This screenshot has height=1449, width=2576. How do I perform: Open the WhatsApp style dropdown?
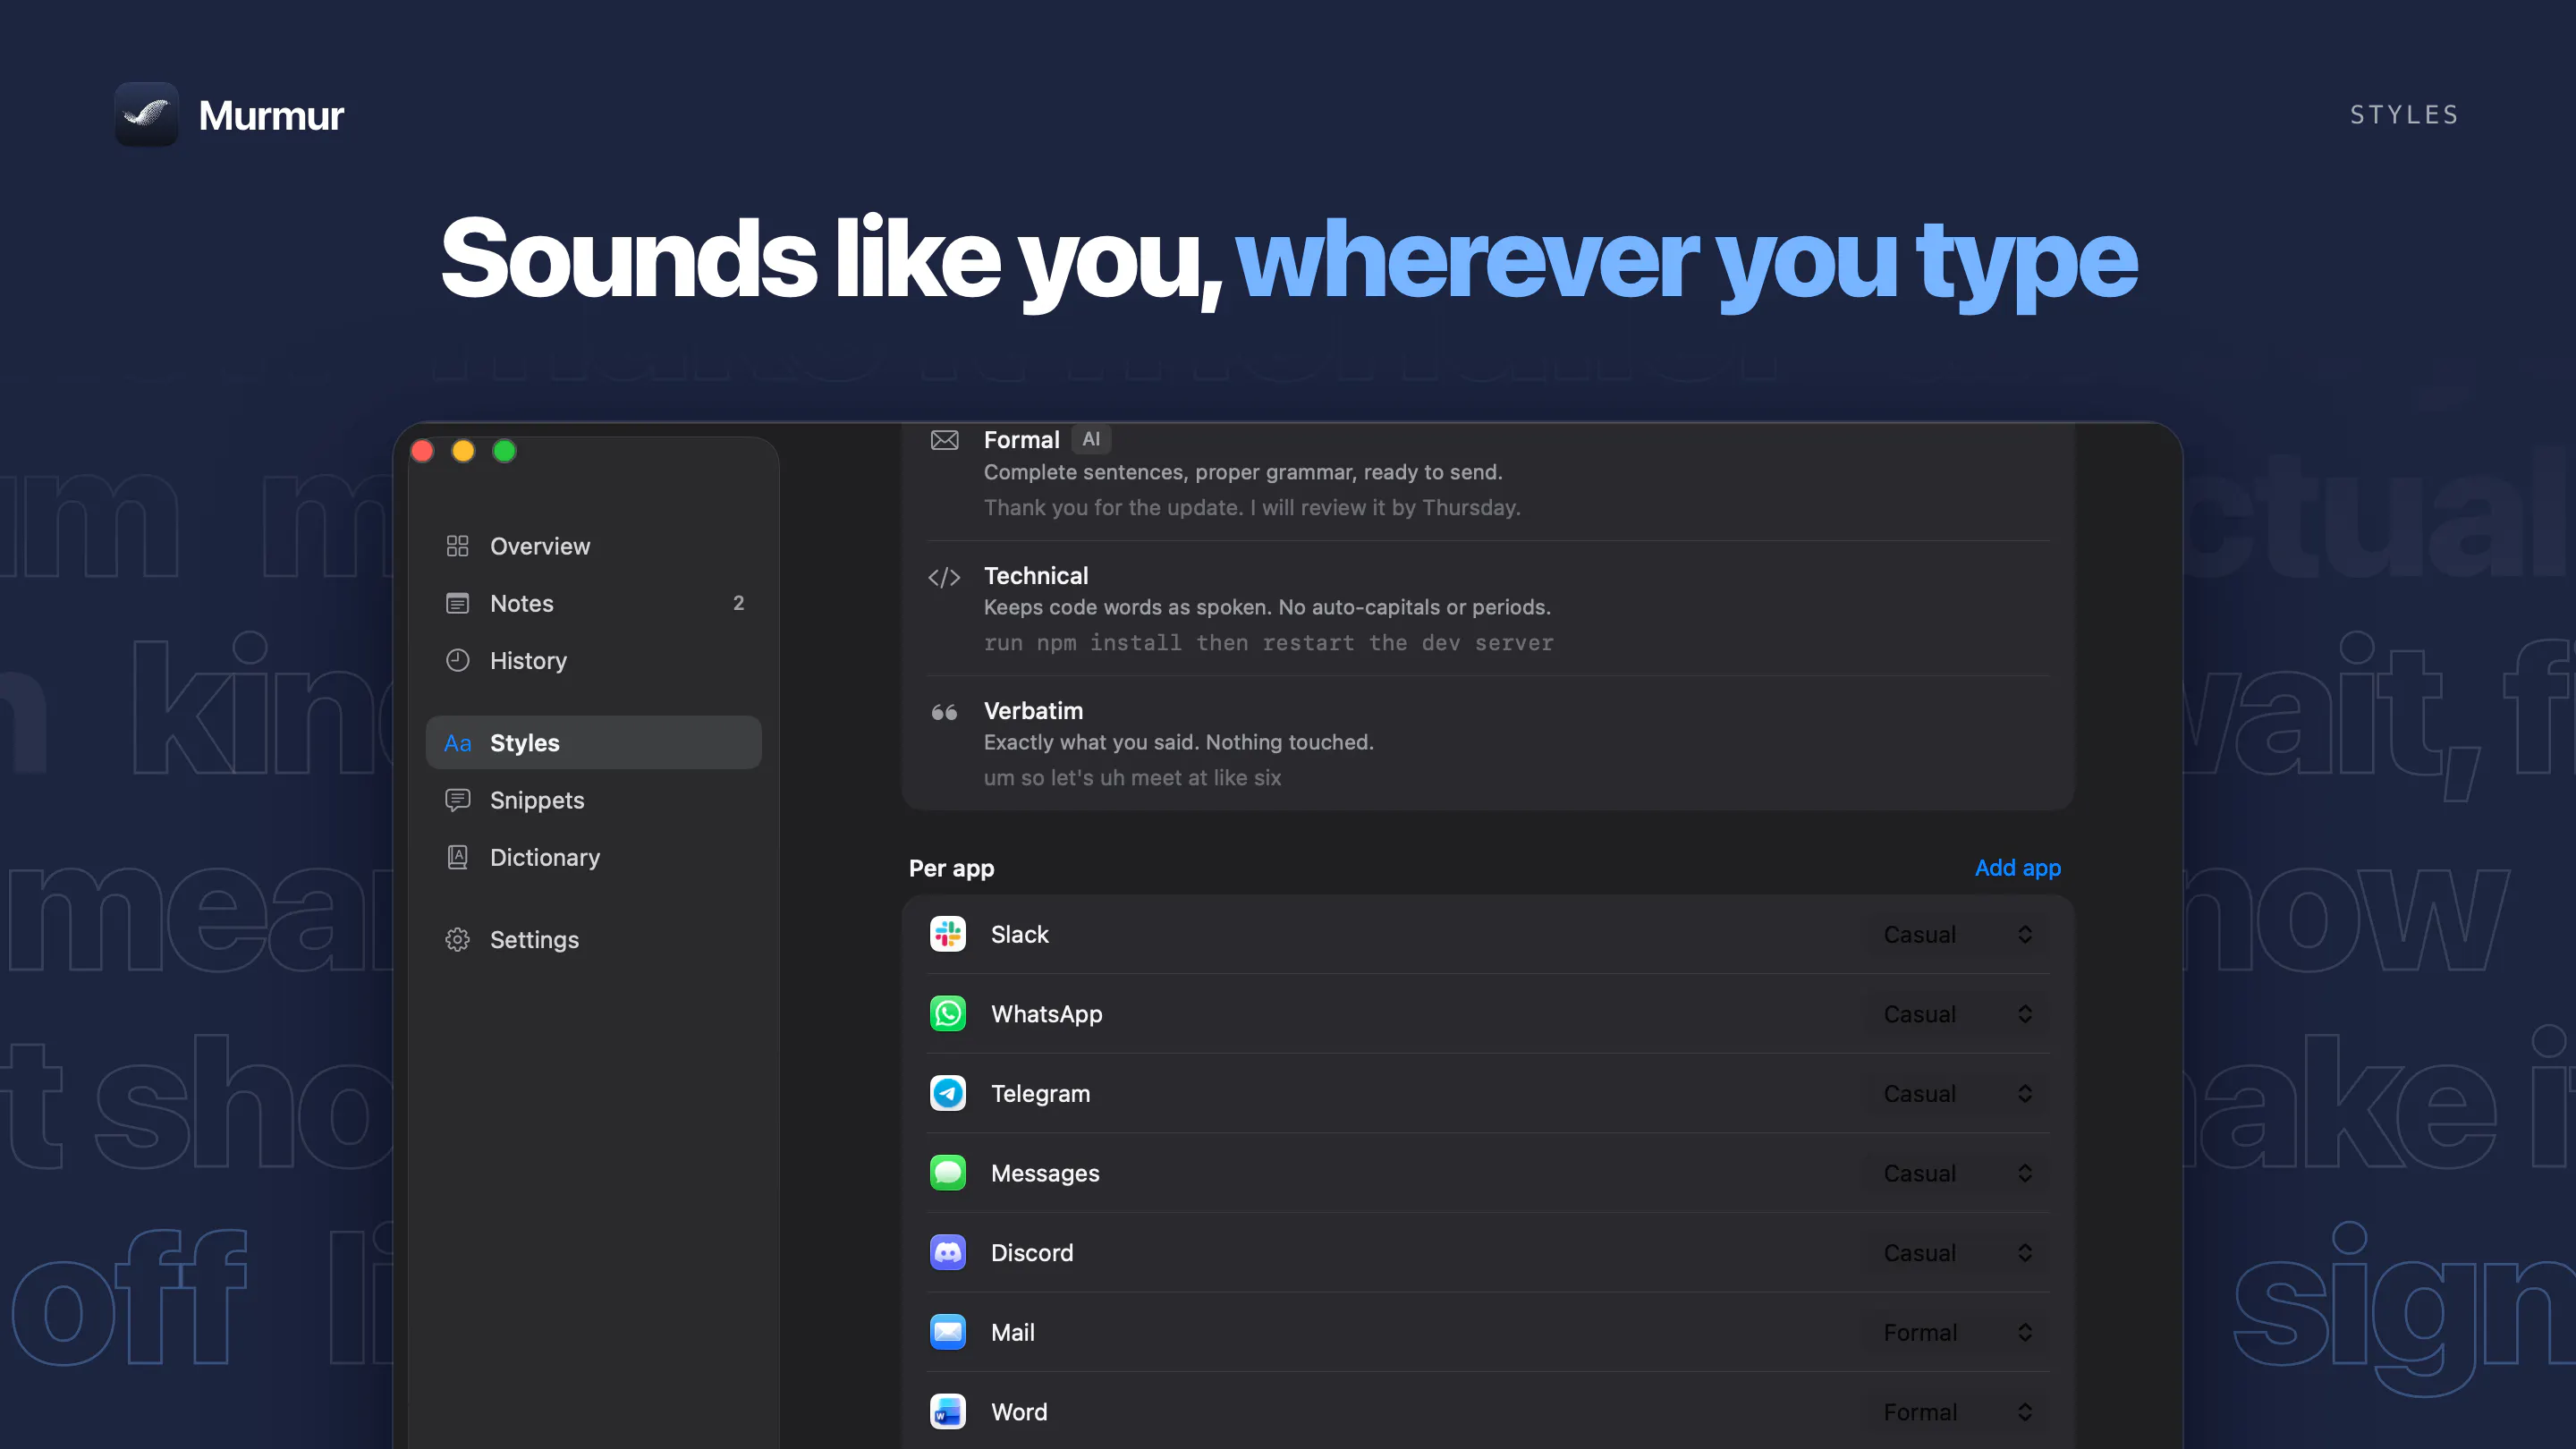click(1956, 1013)
